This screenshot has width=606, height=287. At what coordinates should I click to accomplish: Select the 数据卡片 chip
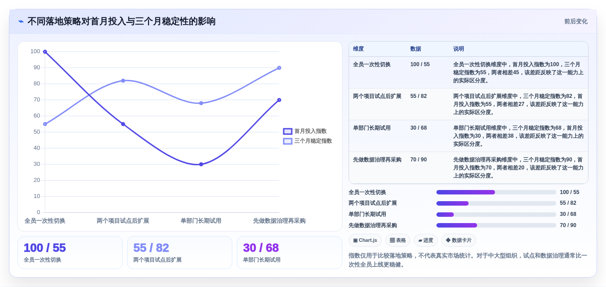point(459,240)
